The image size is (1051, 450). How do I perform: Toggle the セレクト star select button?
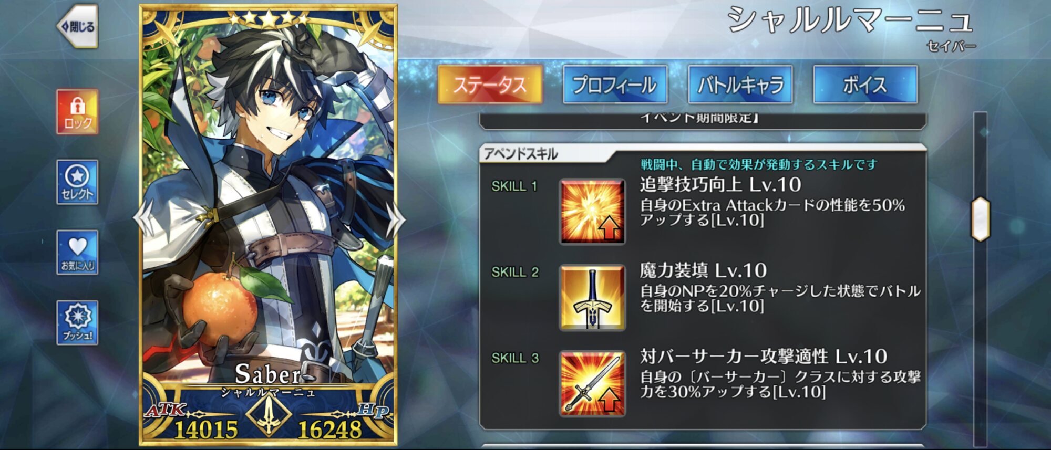(x=78, y=182)
